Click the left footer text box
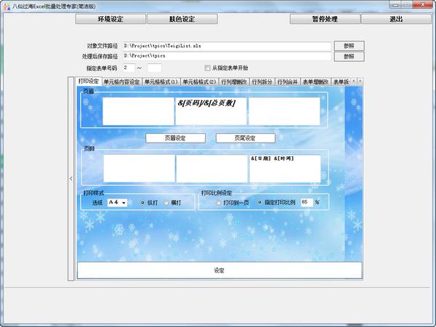The image size is (436, 327). [x=139, y=169]
